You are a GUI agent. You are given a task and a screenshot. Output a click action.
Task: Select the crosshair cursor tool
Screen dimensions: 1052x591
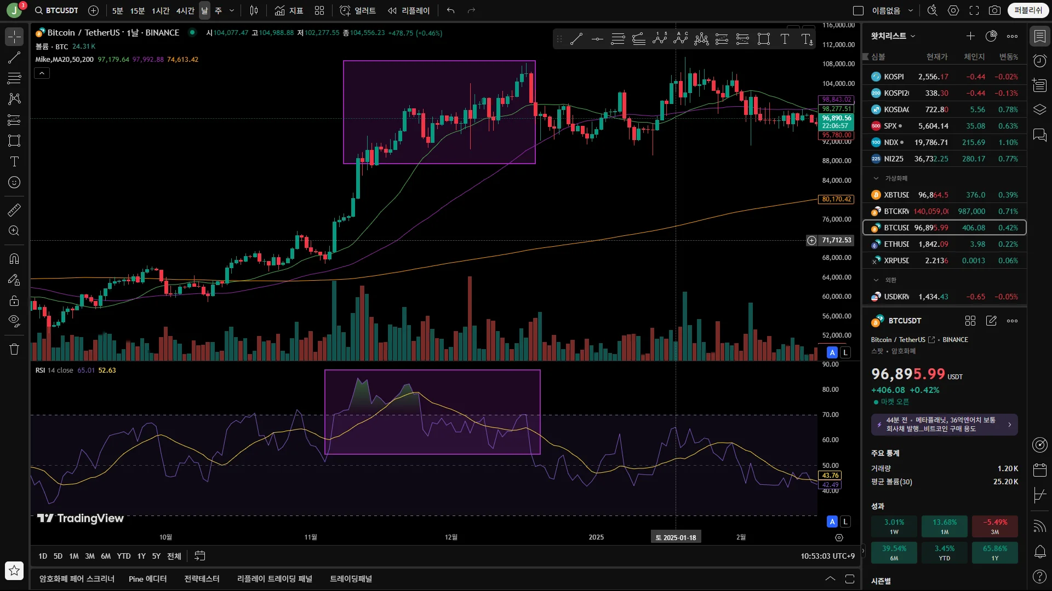pyautogui.click(x=14, y=37)
